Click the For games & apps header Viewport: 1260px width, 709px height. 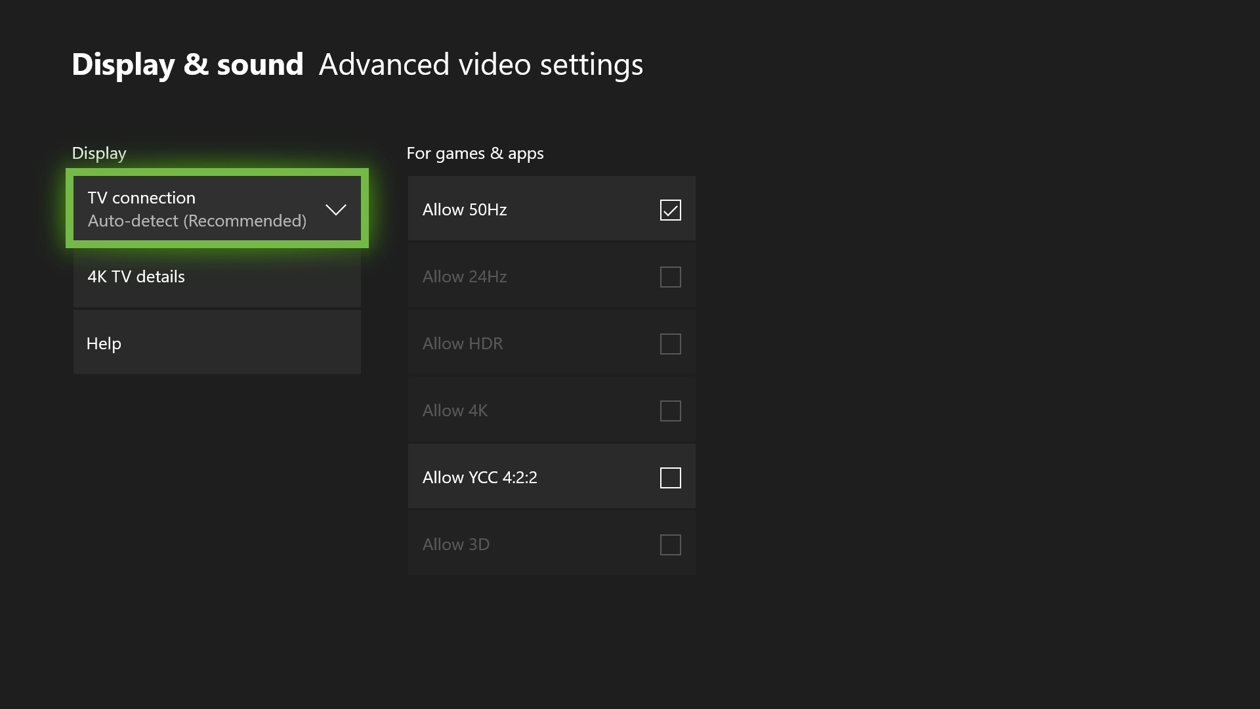pos(475,153)
